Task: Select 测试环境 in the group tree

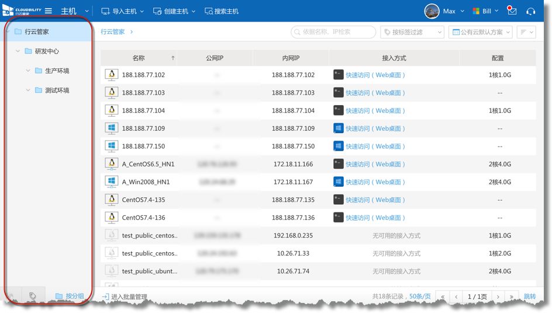Action: [x=57, y=90]
